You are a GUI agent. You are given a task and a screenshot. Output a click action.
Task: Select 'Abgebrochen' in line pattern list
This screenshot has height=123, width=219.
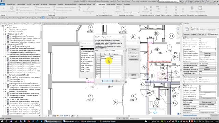click(85, 64)
